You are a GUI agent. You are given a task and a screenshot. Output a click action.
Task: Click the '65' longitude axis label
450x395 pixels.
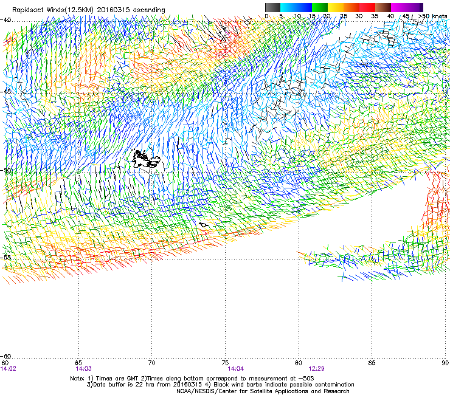click(78, 363)
